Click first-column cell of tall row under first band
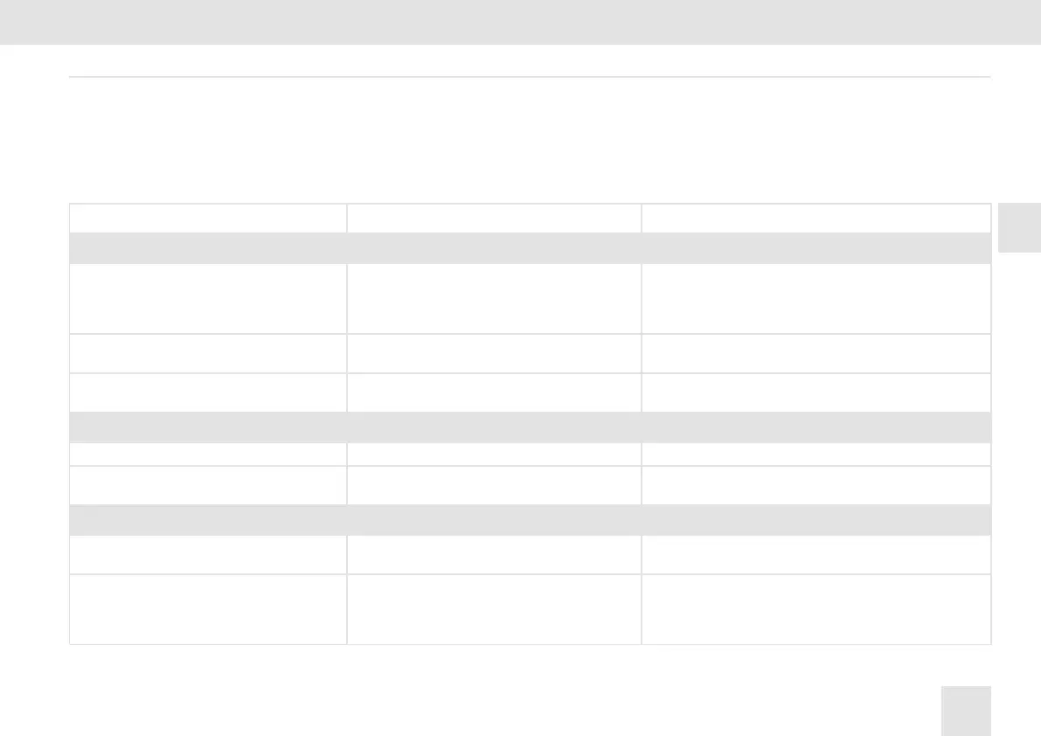This screenshot has height=736, width=1041. tap(208, 298)
